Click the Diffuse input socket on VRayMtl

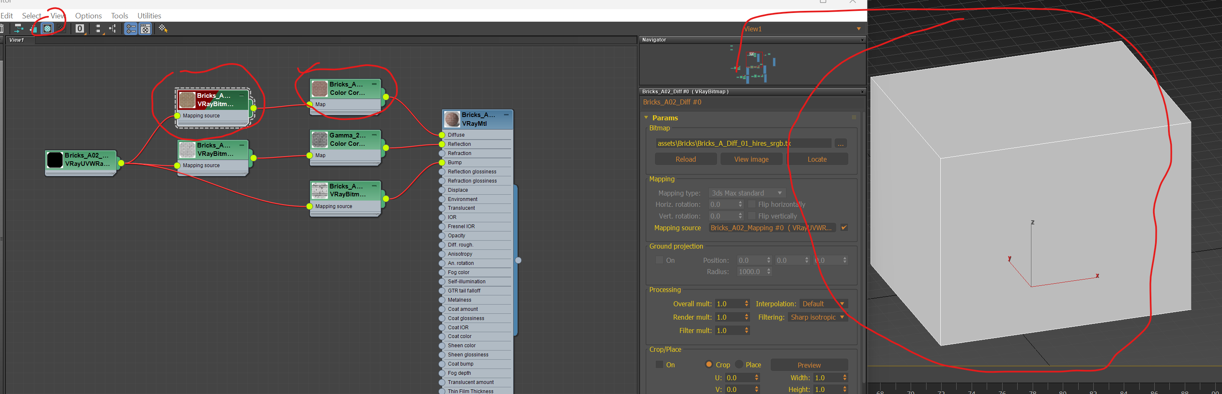click(442, 135)
